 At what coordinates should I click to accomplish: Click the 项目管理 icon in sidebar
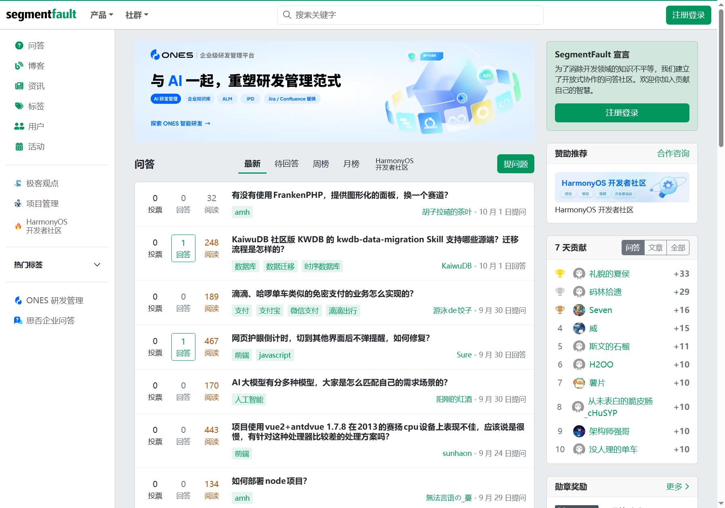[18, 204]
